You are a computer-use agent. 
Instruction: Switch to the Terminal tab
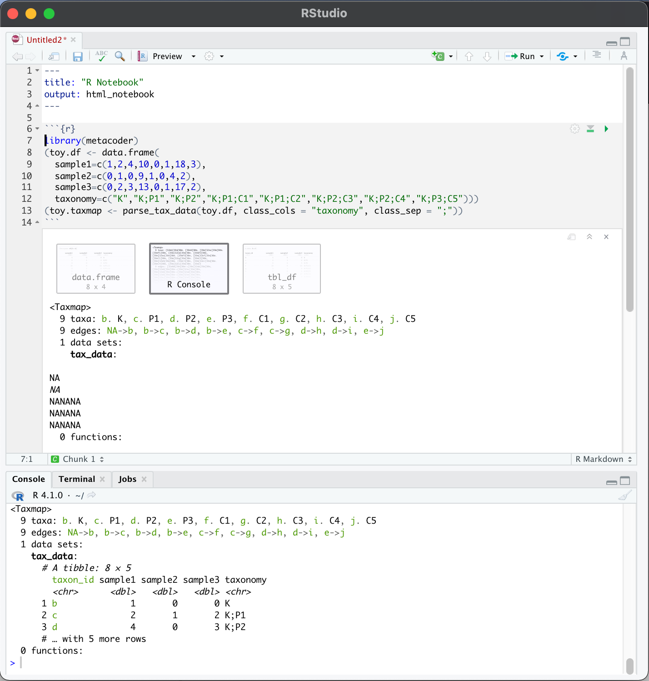(77, 479)
